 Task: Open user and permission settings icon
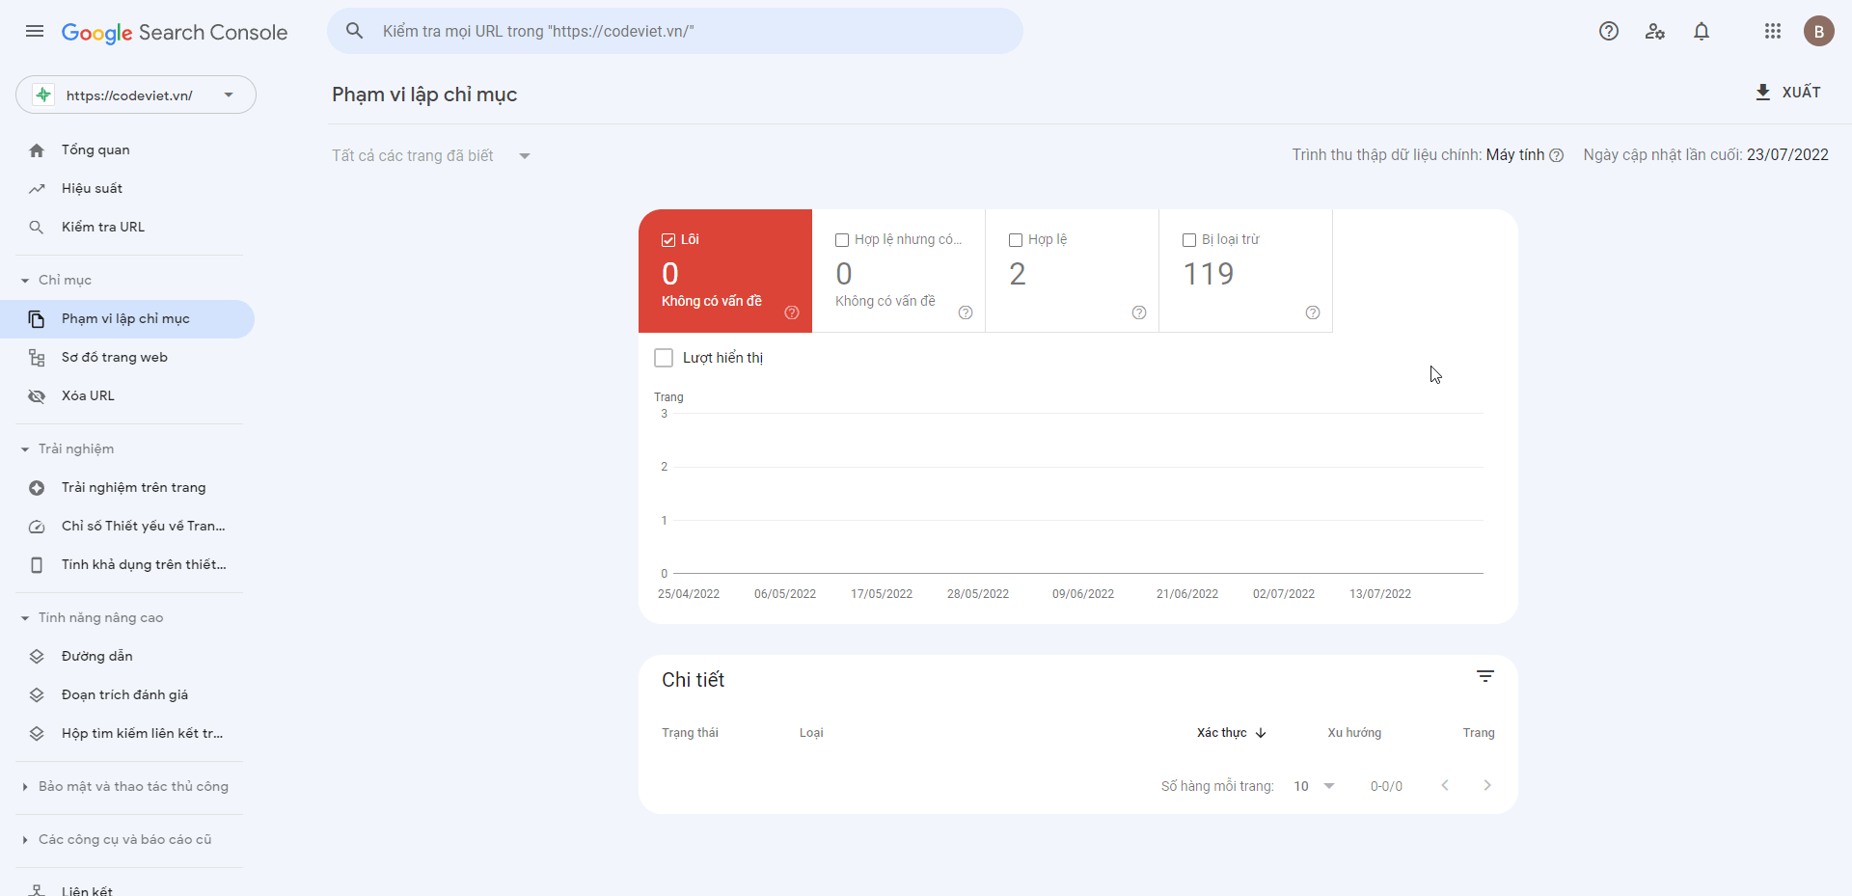coord(1655,31)
